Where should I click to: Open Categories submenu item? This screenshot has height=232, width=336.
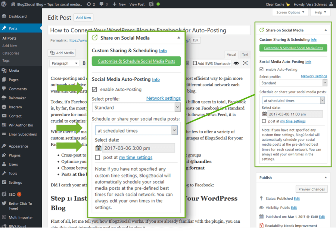tap(11, 53)
